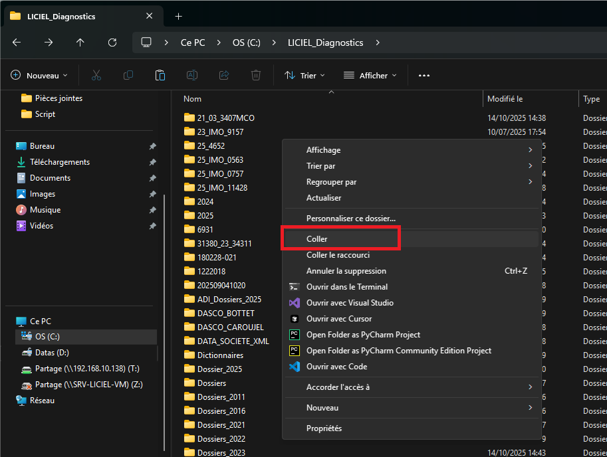Open new tab with plus button
Screen dimensions: 607x457
[x=178, y=16]
